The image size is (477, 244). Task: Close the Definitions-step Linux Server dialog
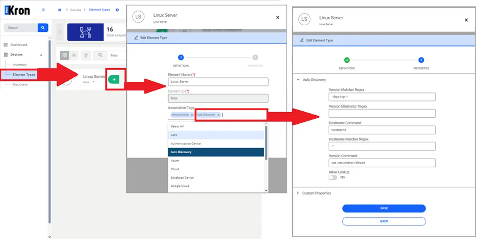(278, 18)
